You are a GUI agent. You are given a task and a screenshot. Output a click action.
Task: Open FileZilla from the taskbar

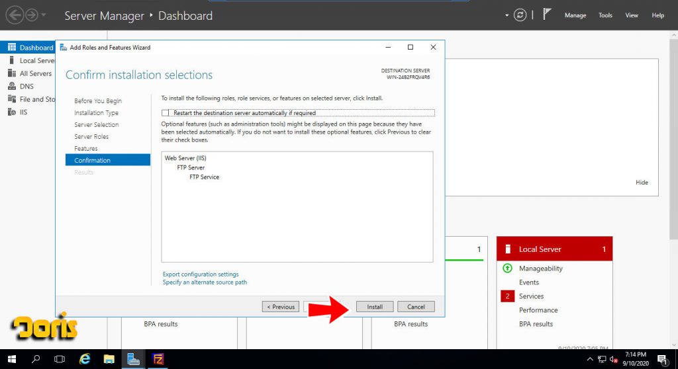click(x=158, y=359)
